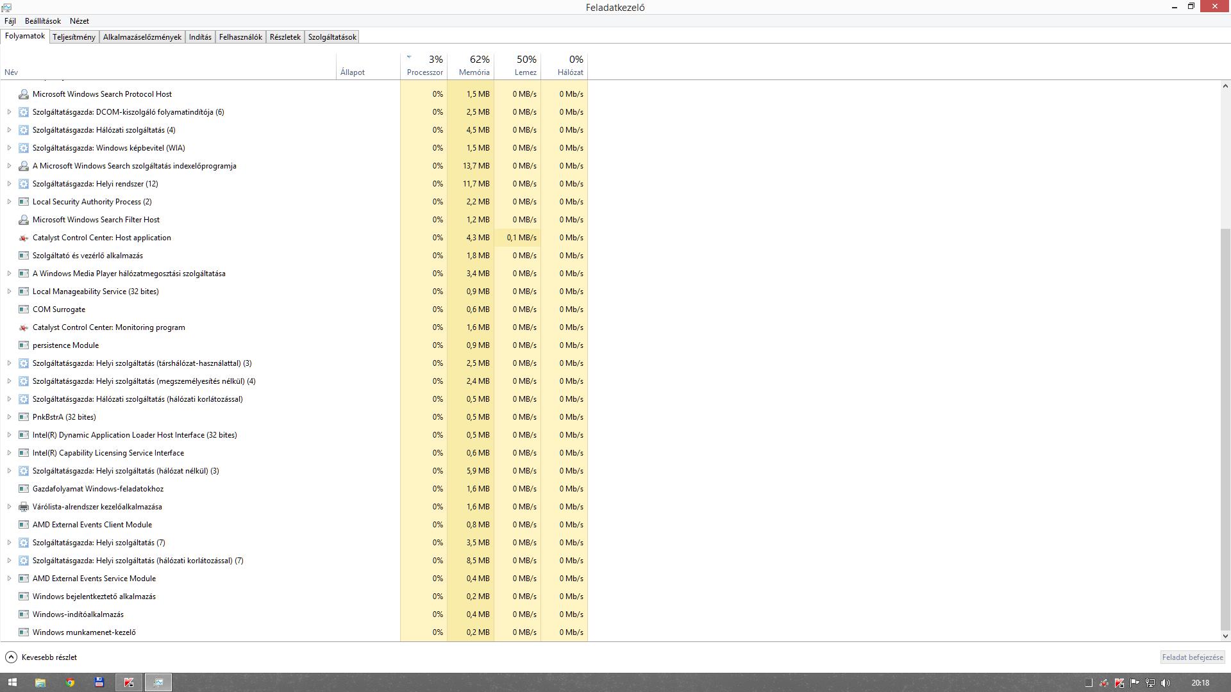Screen dimensions: 1231x692
Task: Click the COM Surrogate process icon
Action: 24,309
